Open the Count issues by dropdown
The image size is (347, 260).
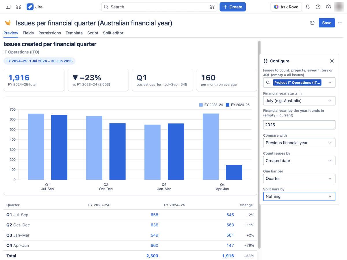click(x=299, y=161)
